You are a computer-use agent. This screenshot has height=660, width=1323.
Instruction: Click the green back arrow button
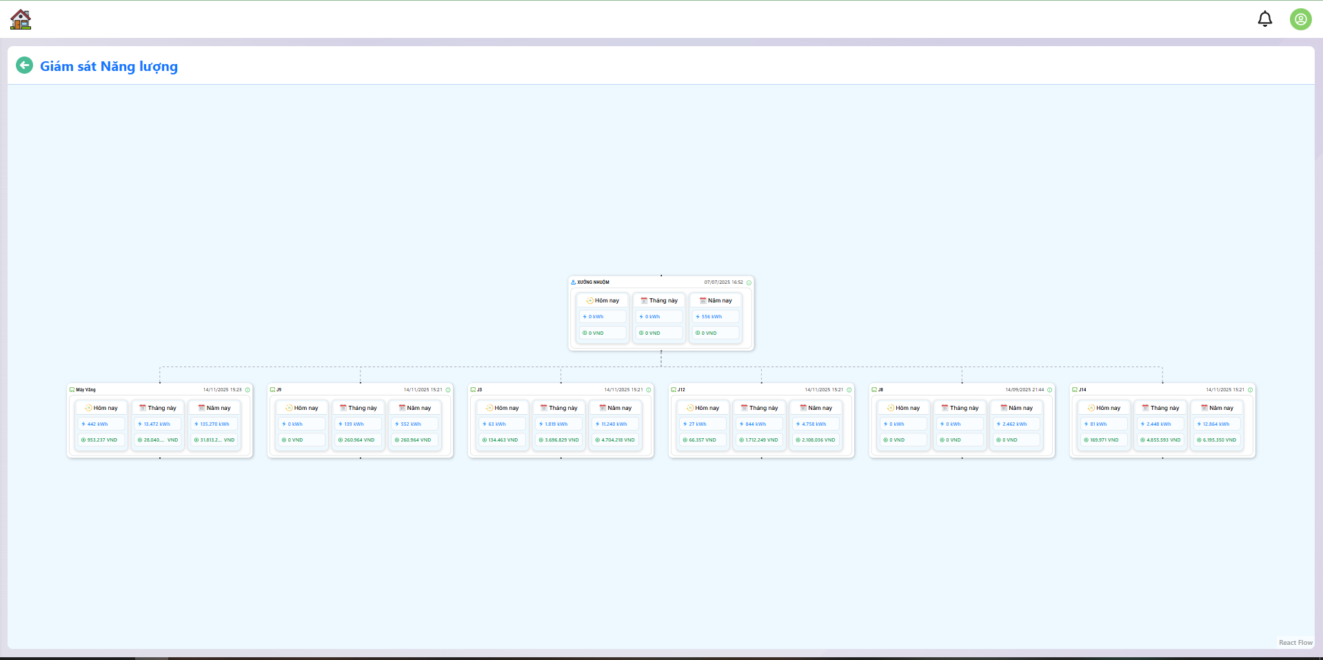coord(24,65)
